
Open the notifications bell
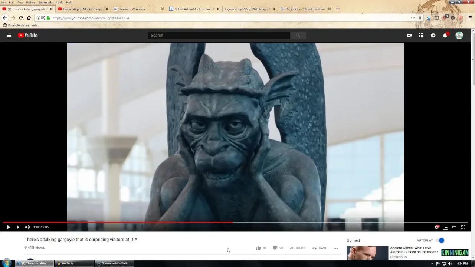445,35
